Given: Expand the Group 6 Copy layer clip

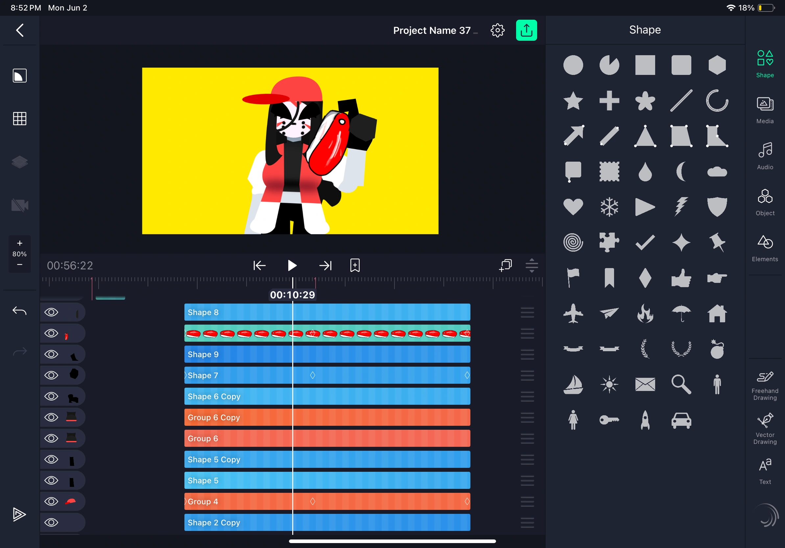Looking at the screenshot, I should pyautogui.click(x=327, y=418).
